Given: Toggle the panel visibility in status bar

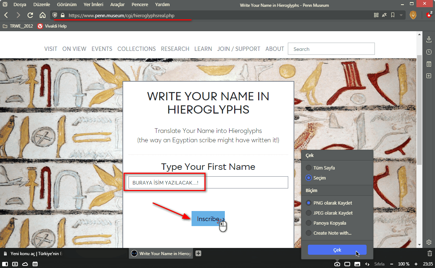Looking at the screenshot, I should pyautogui.click(x=5, y=264).
